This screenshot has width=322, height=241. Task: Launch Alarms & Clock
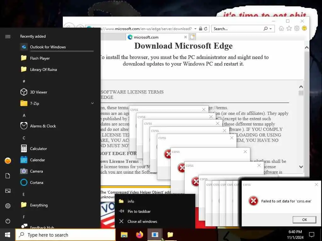pos(57,126)
